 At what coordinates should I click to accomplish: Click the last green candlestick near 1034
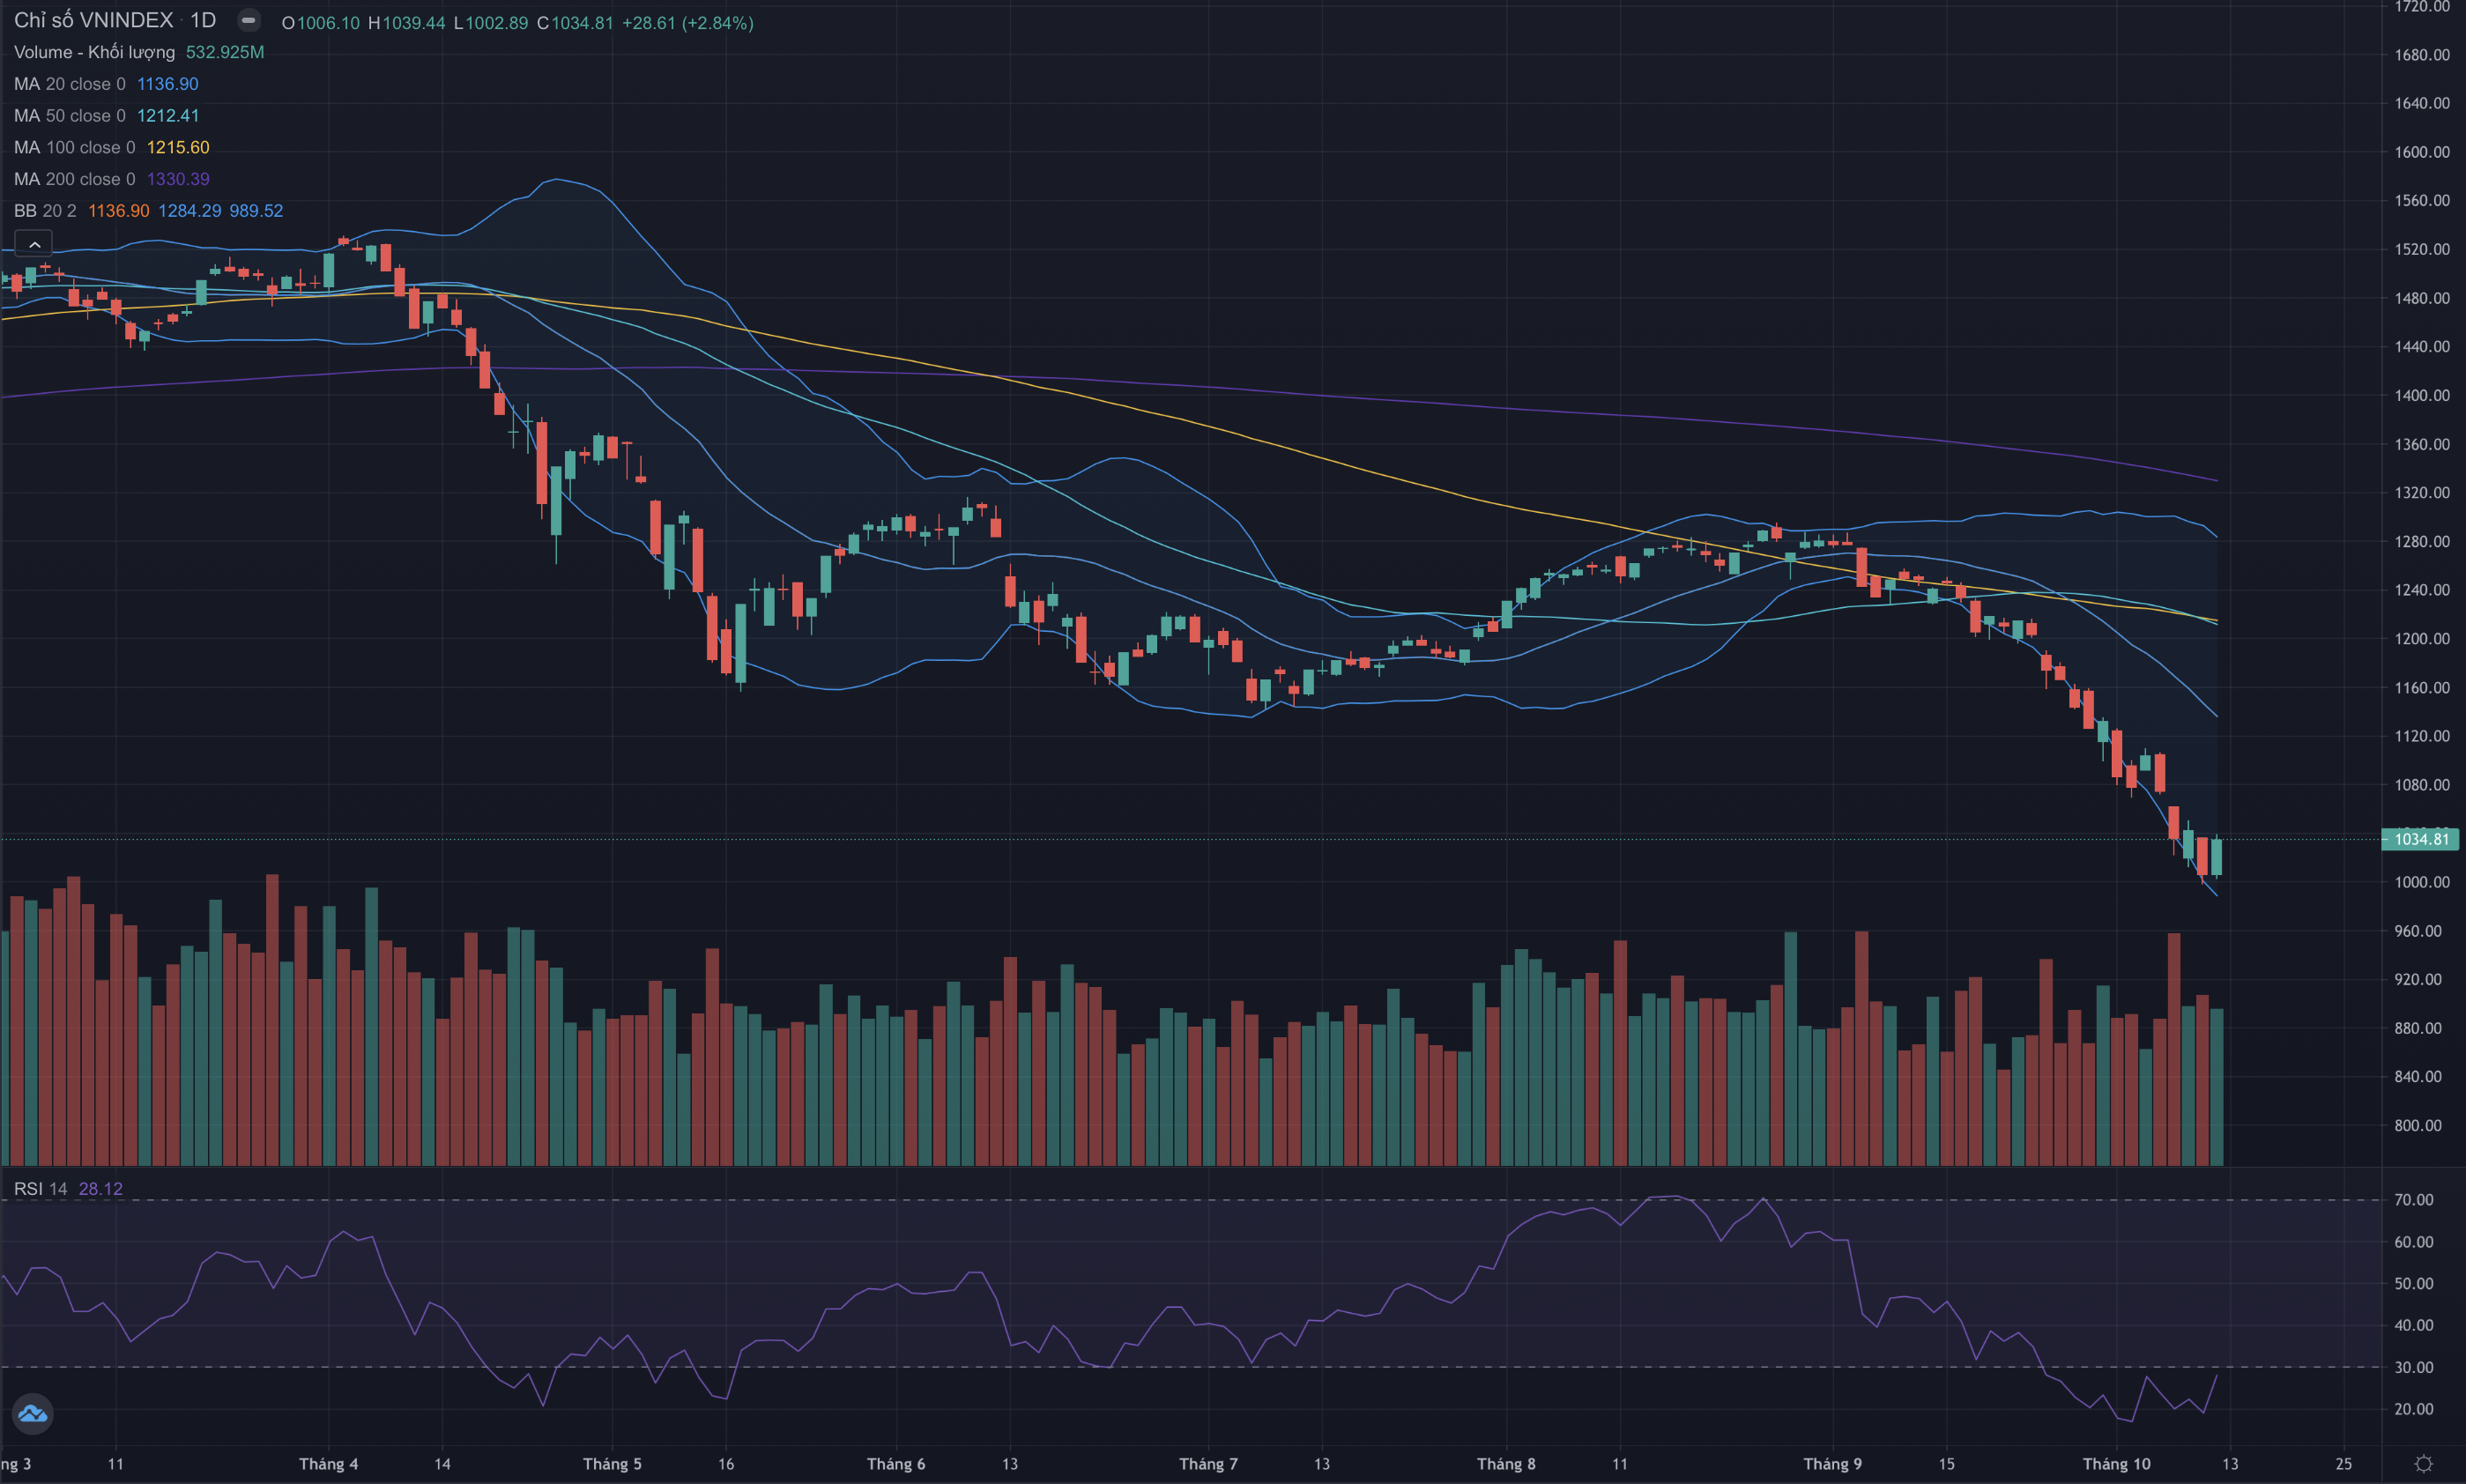pyautogui.click(x=2217, y=858)
